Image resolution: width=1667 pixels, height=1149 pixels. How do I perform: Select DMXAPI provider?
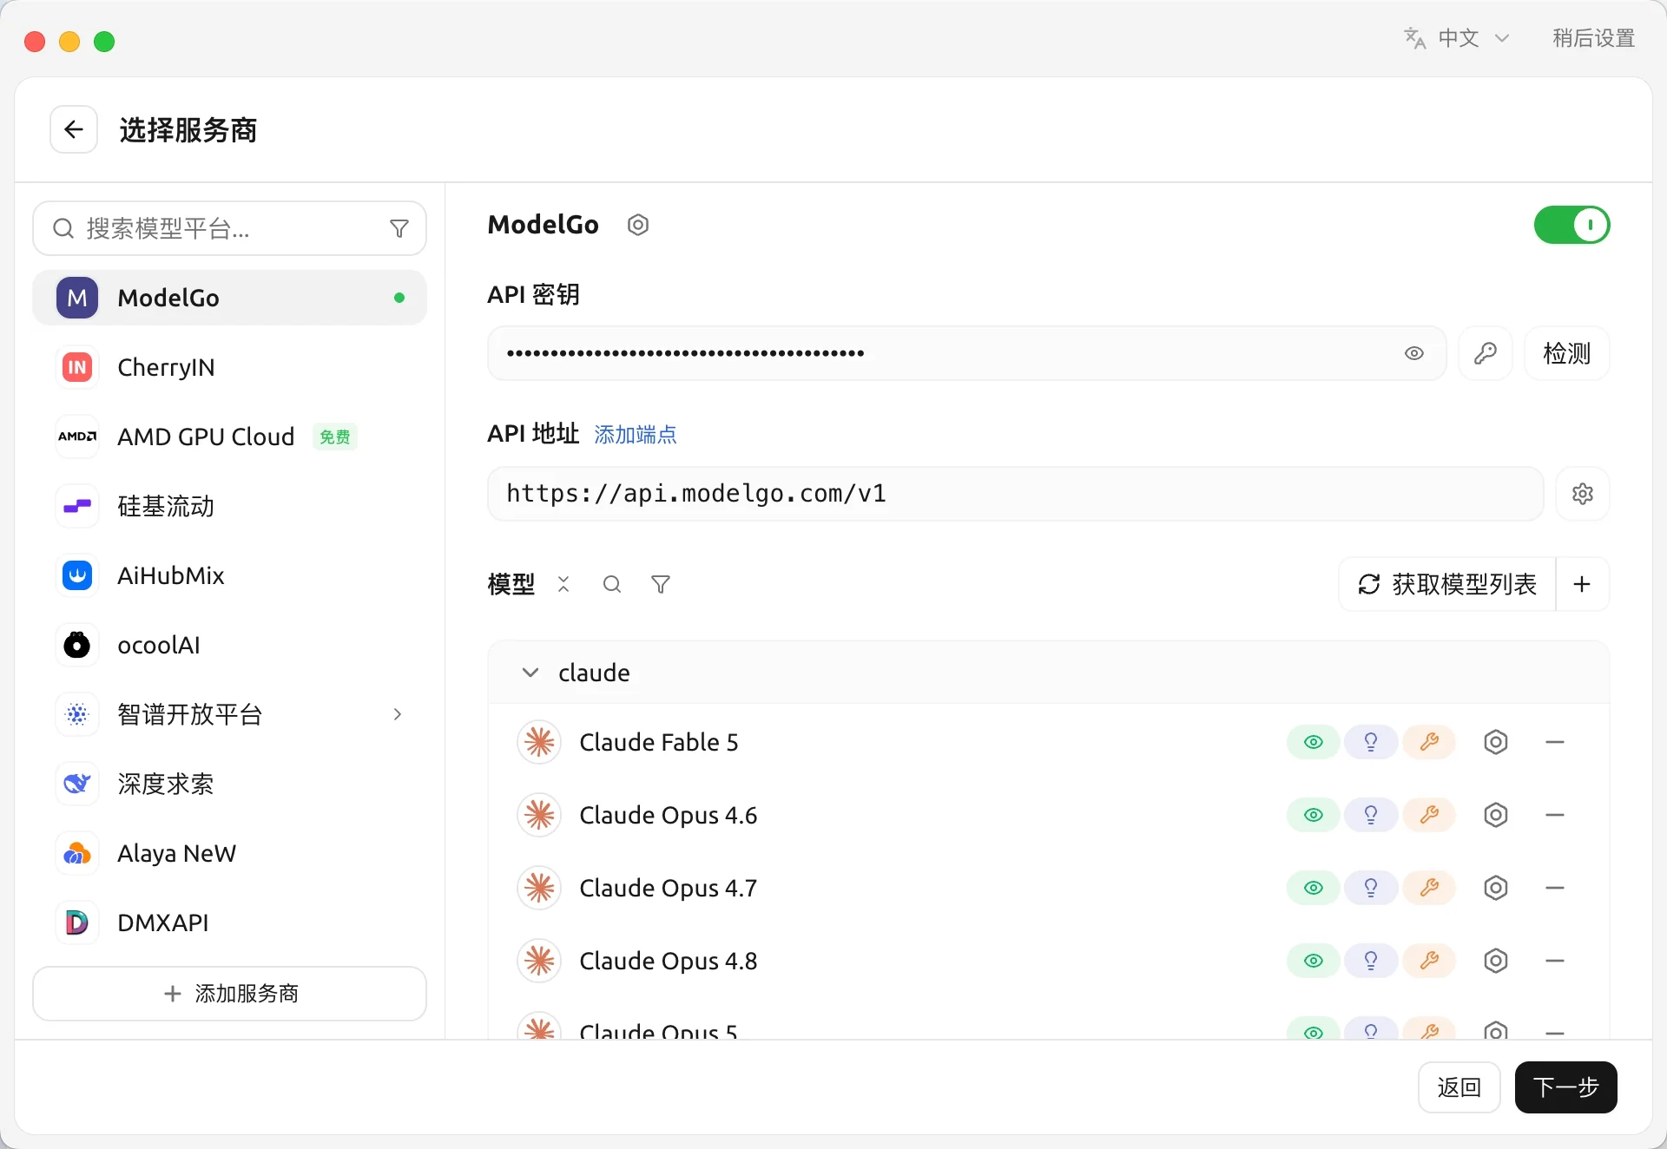[x=229, y=922]
